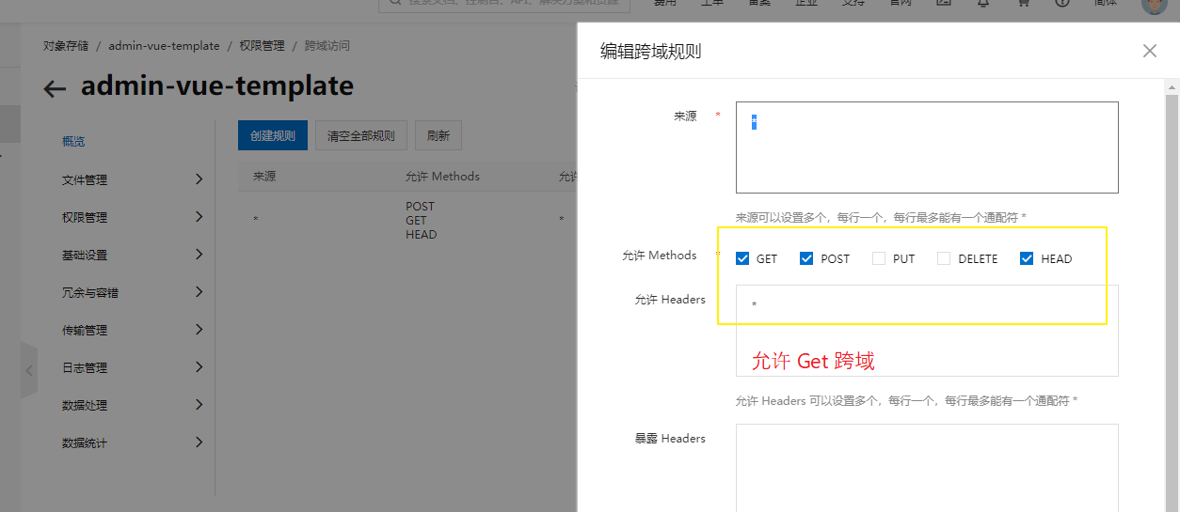
Task: Open the admin-vue-template breadcrumb link
Action: click(x=164, y=45)
